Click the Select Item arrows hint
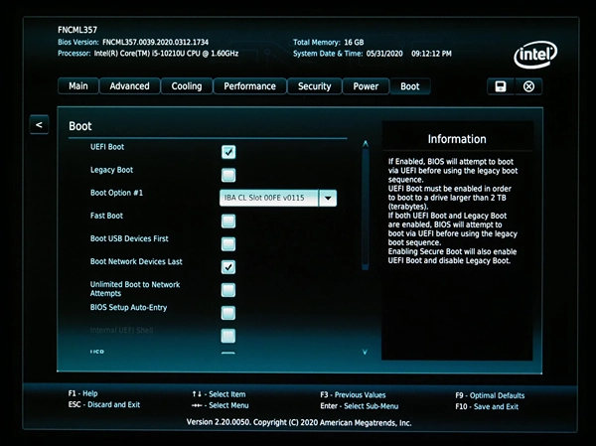This screenshot has height=446, width=596. pyautogui.click(x=219, y=394)
